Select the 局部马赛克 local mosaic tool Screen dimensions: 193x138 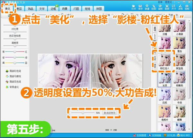(14, 76)
